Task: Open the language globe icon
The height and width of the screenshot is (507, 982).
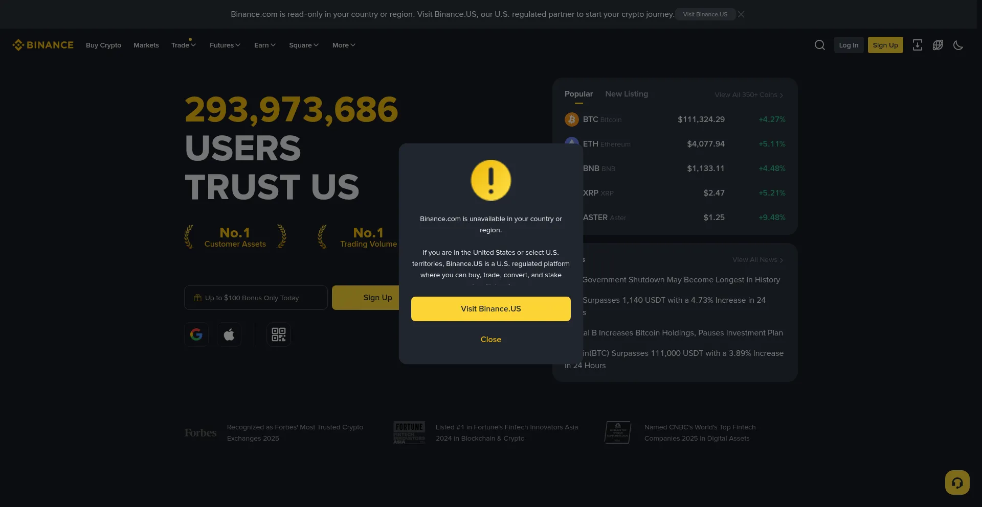Action: click(938, 45)
